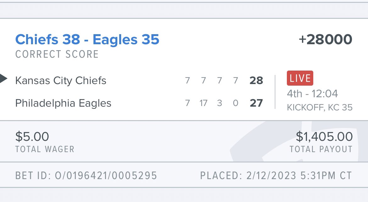Screen dimensions: 368x202
Task: Click the Chiefs second quarter score of 7
Action: (x=204, y=80)
